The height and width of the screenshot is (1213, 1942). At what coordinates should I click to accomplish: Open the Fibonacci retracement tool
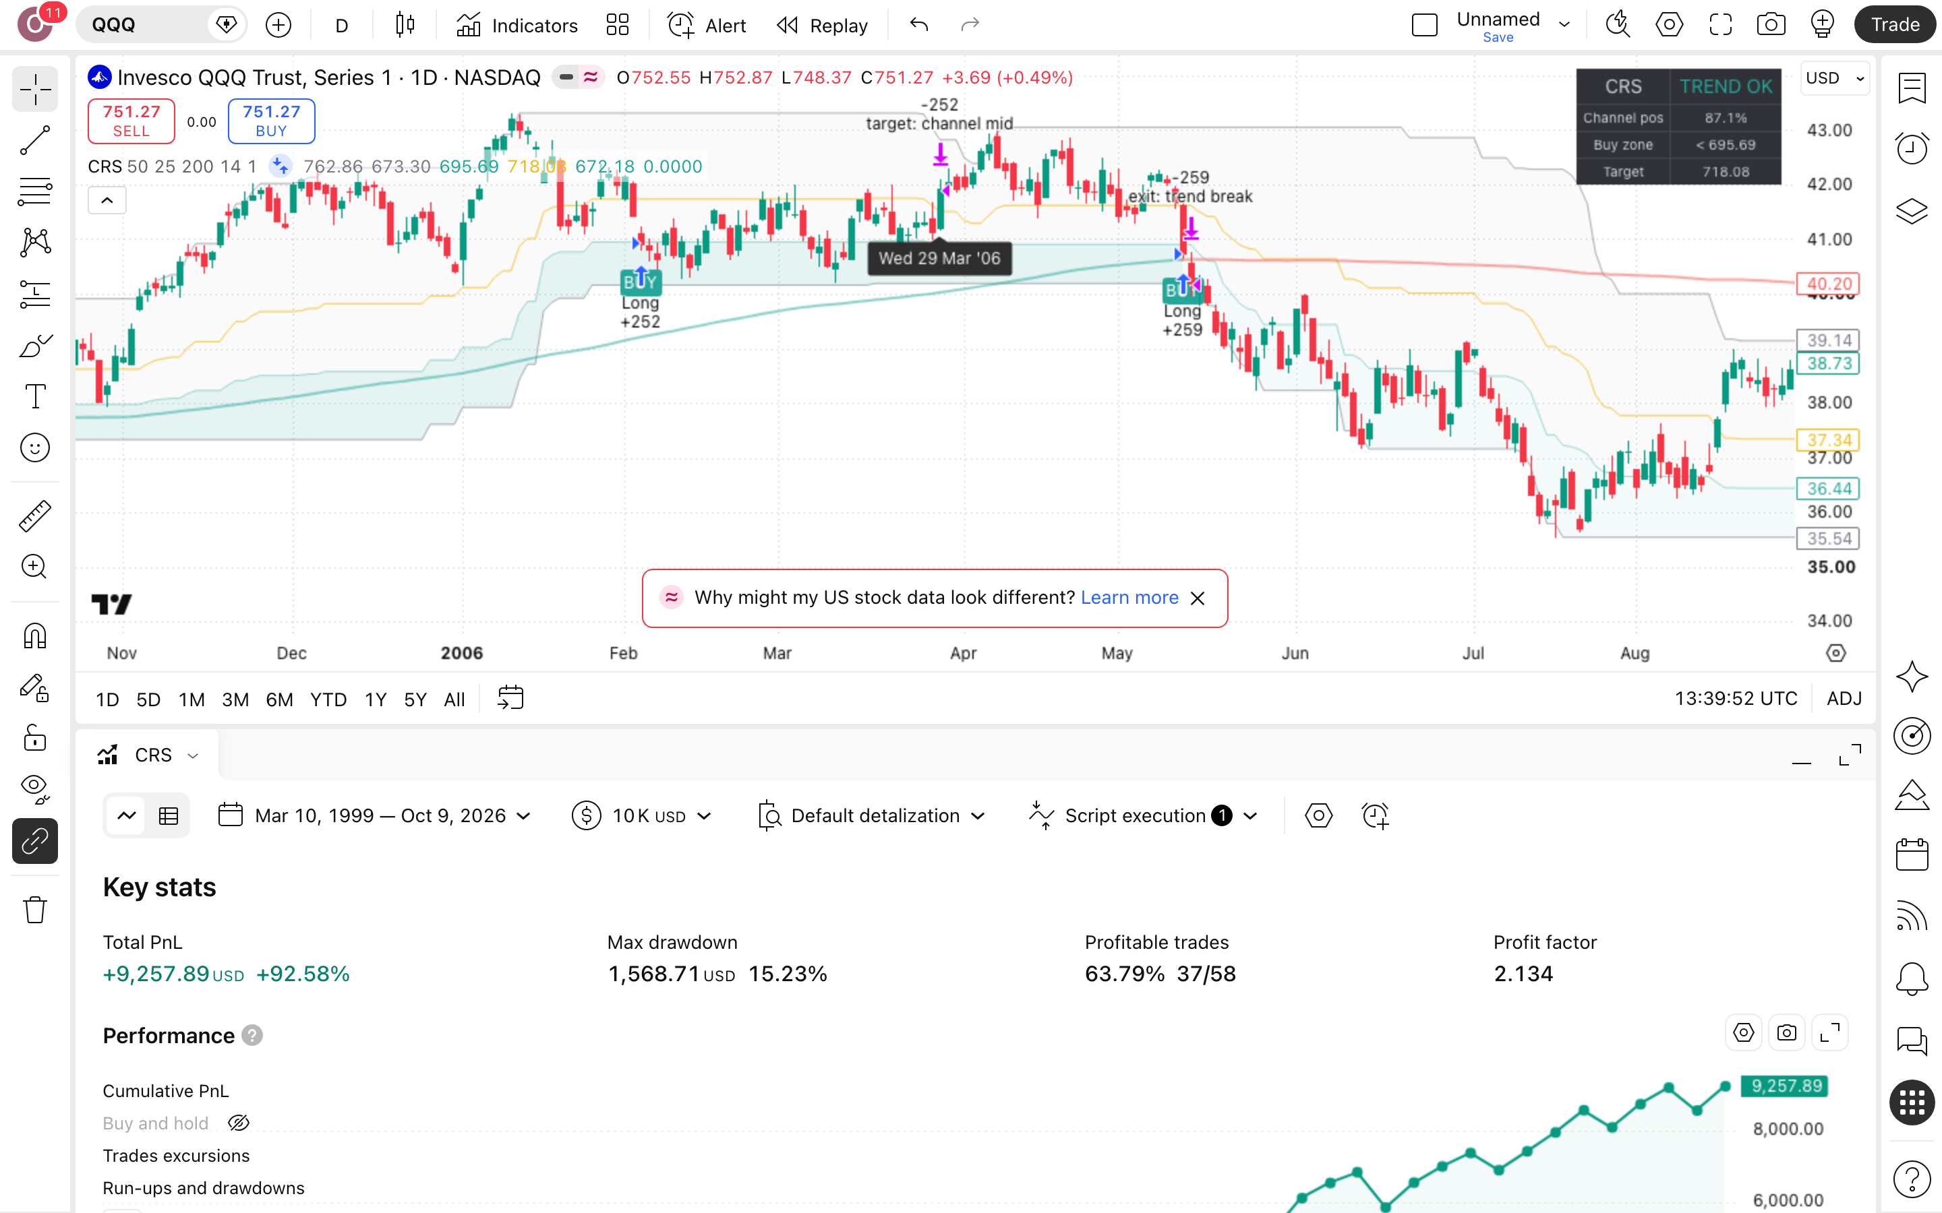point(34,192)
